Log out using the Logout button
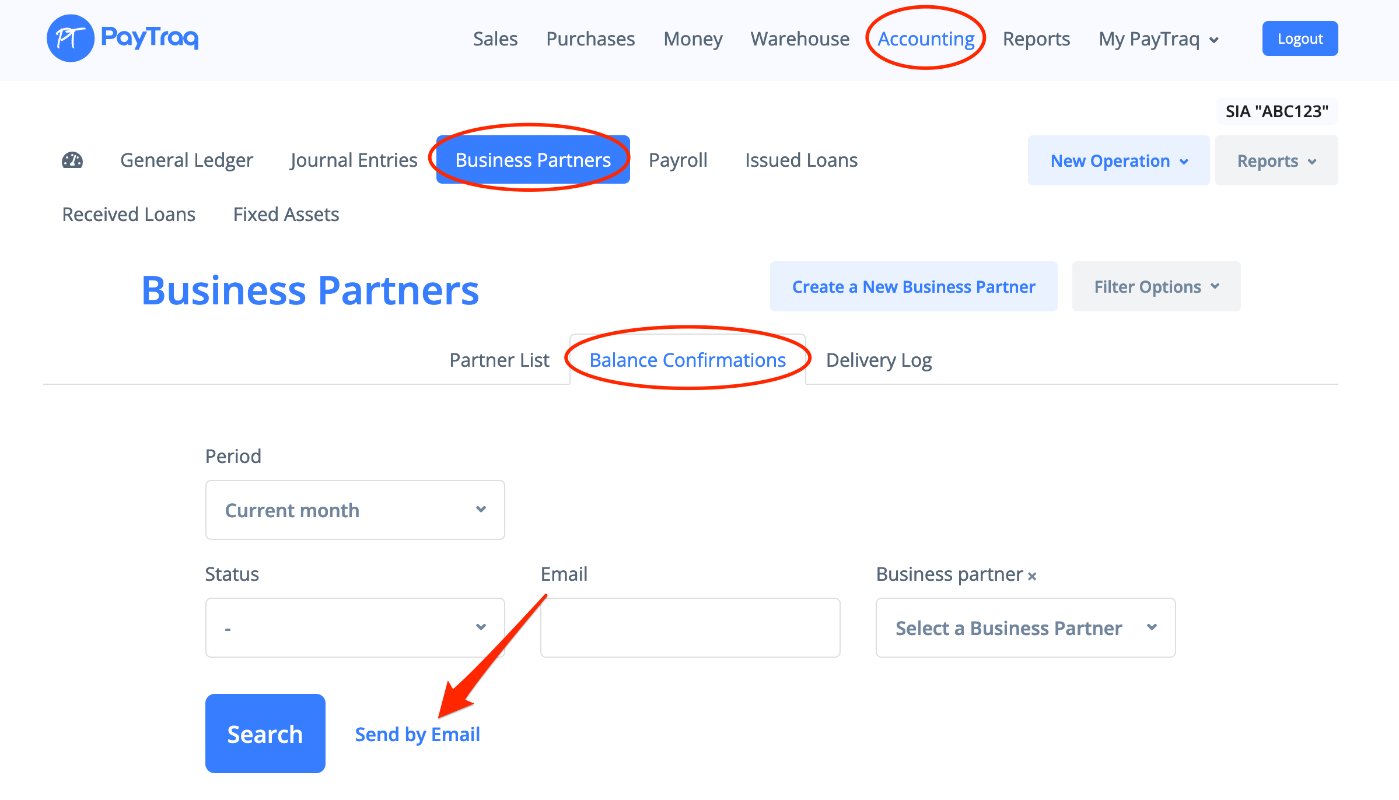The height and width of the screenshot is (800, 1399). click(x=1299, y=39)
